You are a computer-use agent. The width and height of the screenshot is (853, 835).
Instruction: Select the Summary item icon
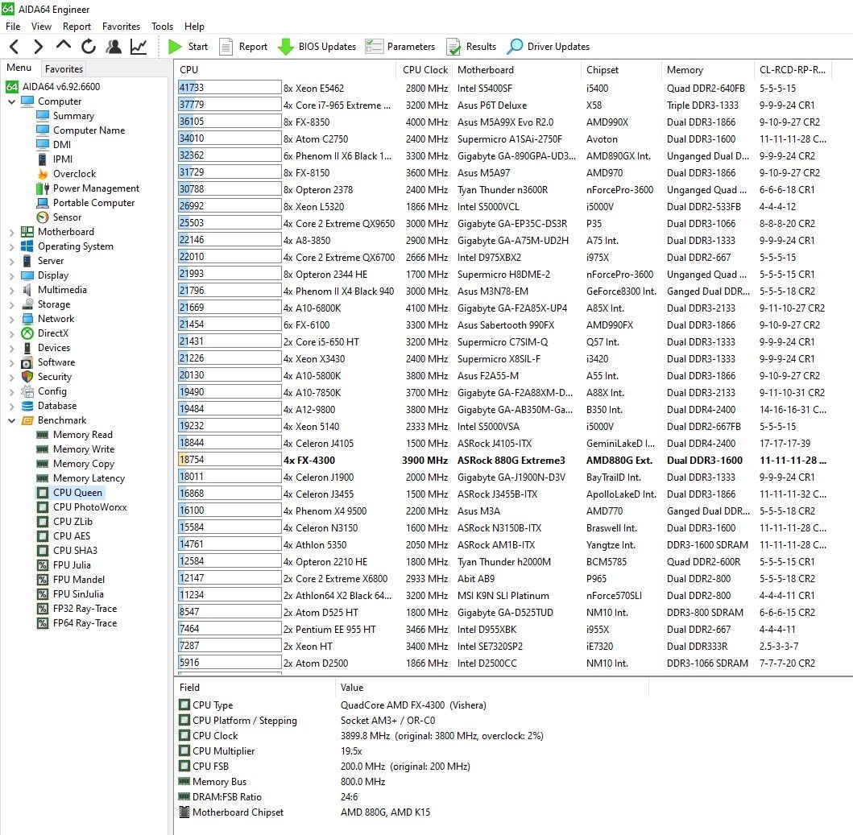click(43, 116)
